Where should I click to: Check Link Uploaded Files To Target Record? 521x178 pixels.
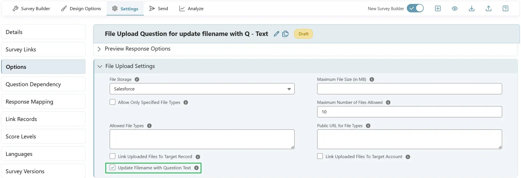[112, 156]
